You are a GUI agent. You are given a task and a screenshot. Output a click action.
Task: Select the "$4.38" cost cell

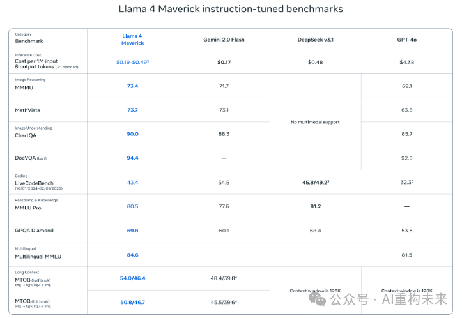pos(407,62)
